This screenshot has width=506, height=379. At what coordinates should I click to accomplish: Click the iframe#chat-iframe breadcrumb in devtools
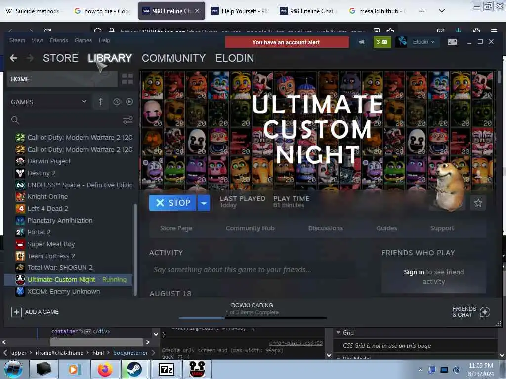(x=59, y=353)
